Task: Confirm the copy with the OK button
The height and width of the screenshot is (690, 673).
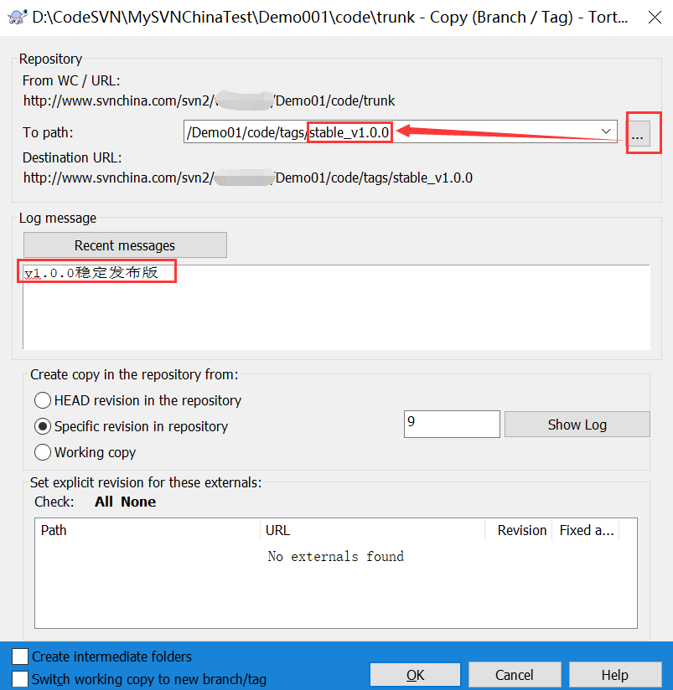Action: pyautogui.click(x=415, y=675)
